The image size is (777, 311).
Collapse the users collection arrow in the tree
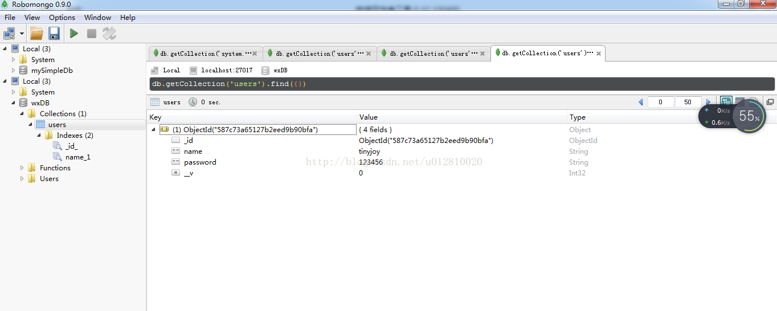(31, 124)
